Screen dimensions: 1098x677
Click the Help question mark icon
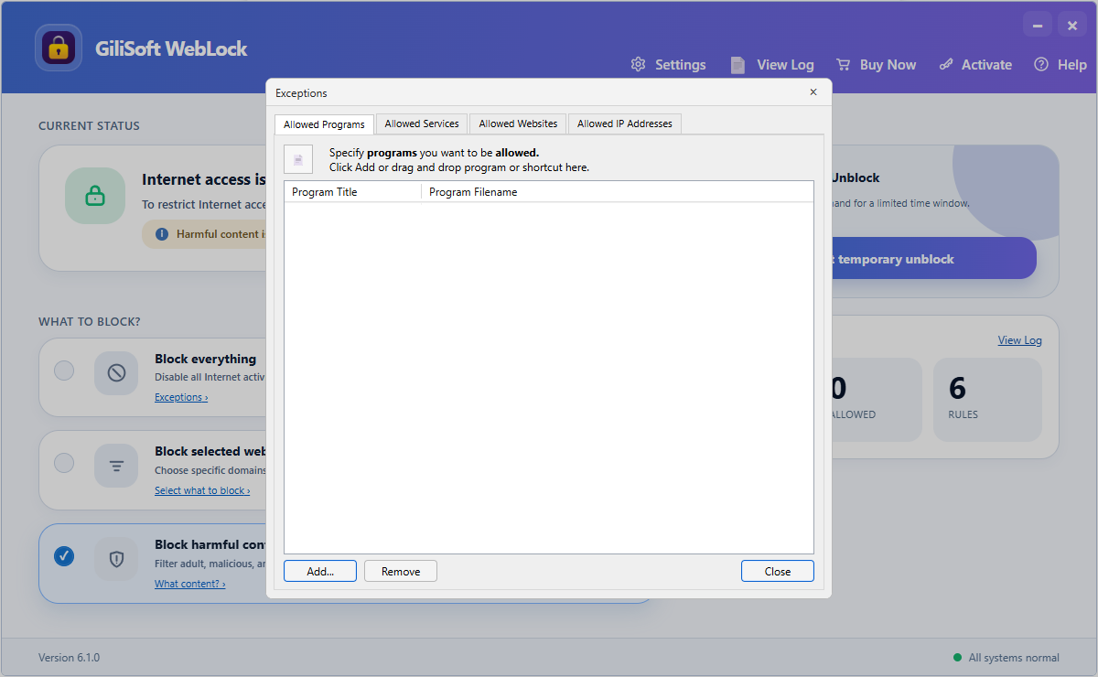coord(1041,64)
